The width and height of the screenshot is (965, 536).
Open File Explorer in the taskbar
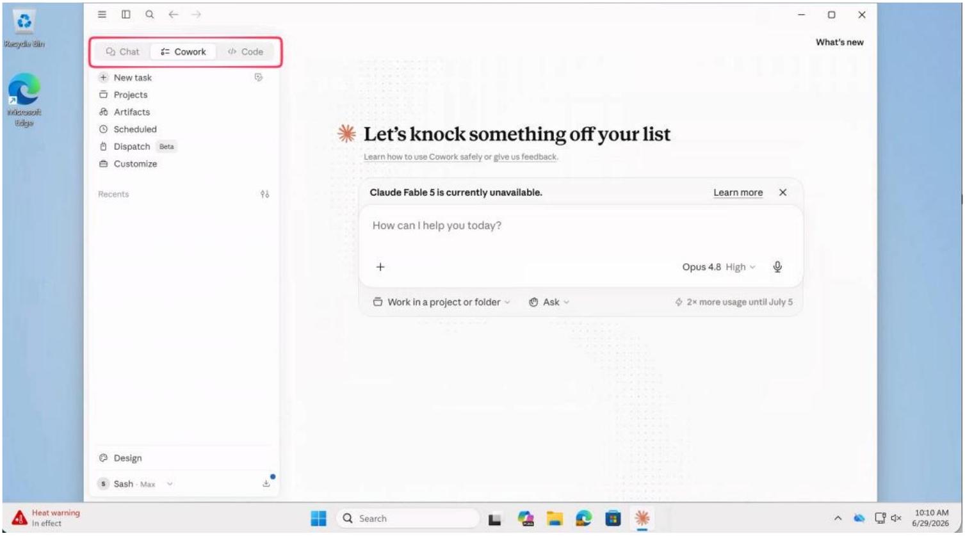554,519
